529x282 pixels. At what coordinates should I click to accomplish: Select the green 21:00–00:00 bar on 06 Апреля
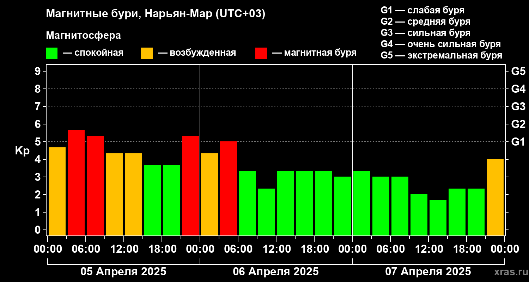coord(343,206)
